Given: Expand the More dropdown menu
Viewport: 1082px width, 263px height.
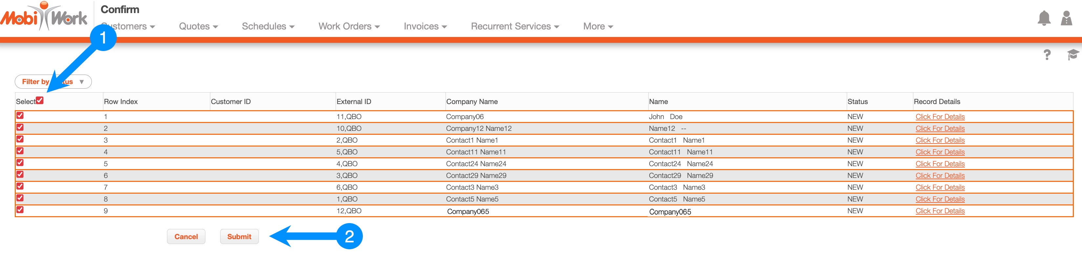Looking at the screenshot, I should (x=598, y=26).
